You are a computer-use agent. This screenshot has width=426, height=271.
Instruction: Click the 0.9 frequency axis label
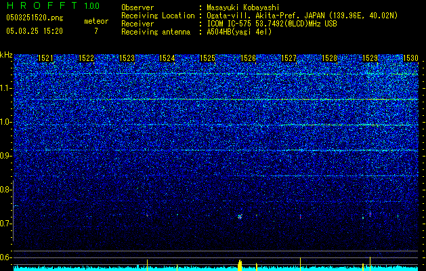click(x=5, y=156)
